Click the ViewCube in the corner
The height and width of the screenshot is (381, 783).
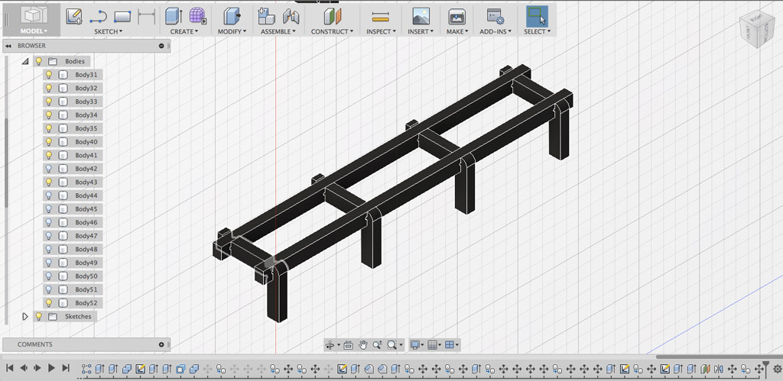pos(757,31)
